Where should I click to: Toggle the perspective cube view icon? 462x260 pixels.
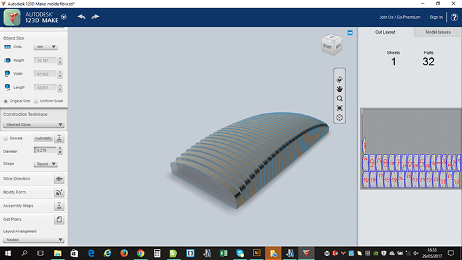pos(339,117)
